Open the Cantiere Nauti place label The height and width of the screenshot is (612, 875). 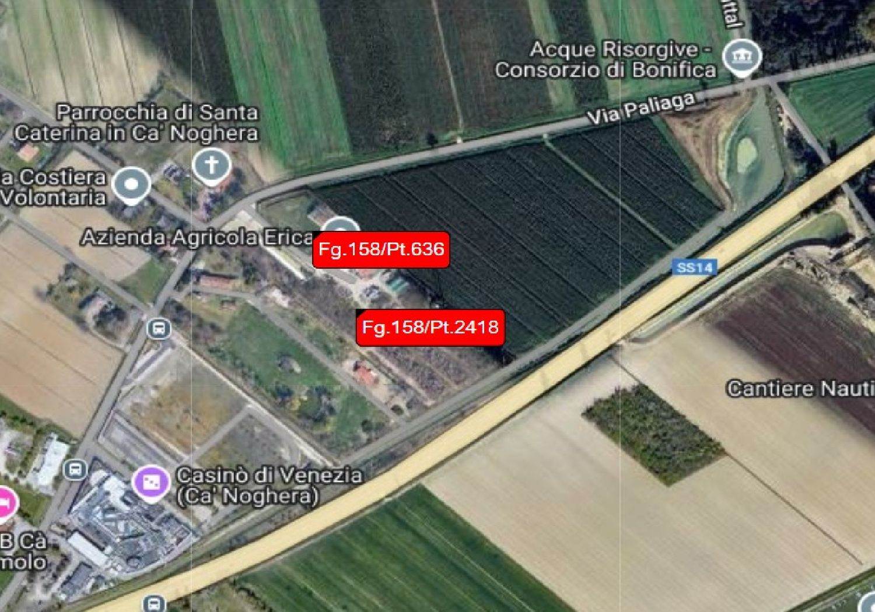(800, 388)
